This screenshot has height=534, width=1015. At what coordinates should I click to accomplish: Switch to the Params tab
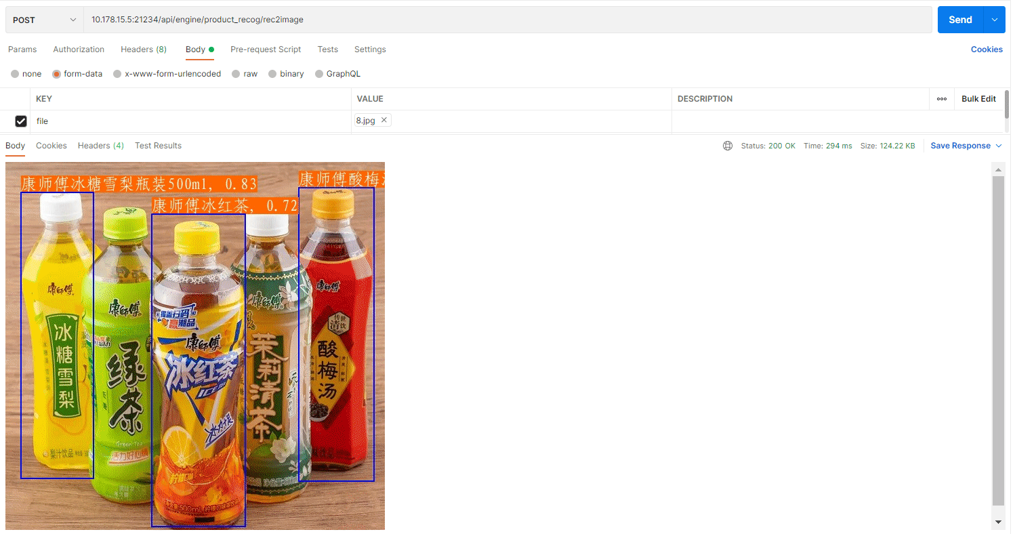point(22,49)
